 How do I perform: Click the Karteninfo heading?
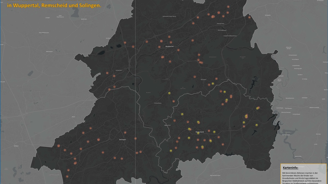point(290,168)
